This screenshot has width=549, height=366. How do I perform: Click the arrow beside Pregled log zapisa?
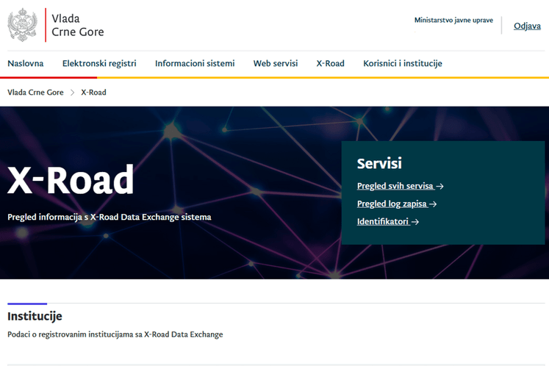(x=433, y=204)
